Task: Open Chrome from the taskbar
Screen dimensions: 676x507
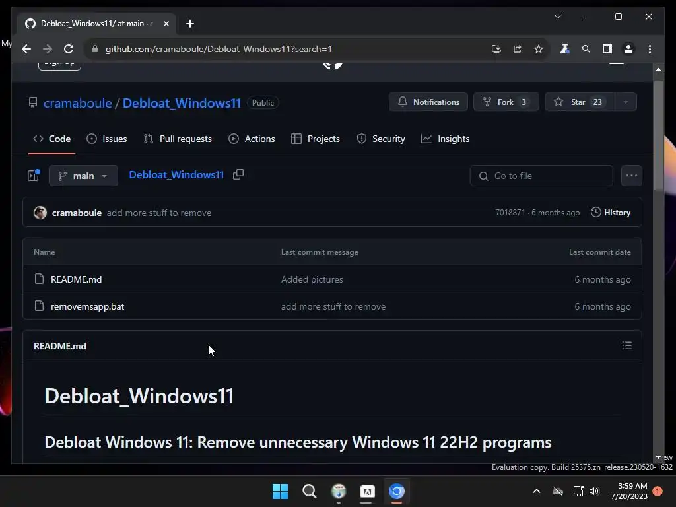Action: (397, 491)
